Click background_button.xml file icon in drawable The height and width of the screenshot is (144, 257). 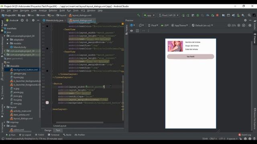tap(12, 70)
